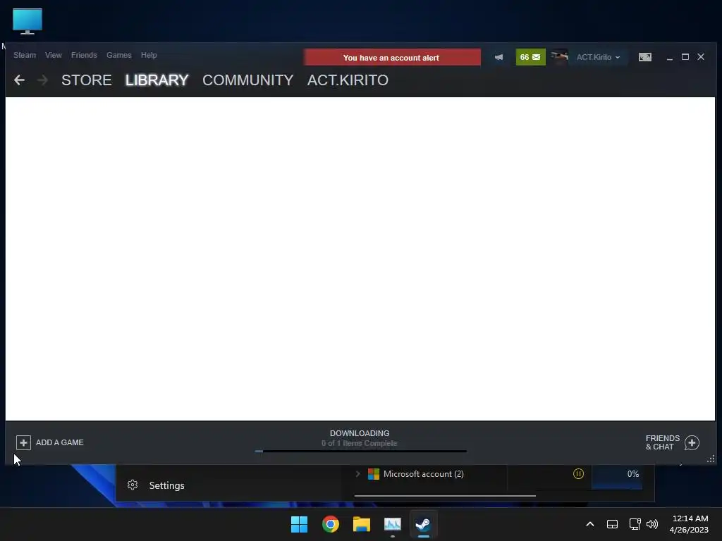Viewport: 722px width, 541px height.
Task: Click the Add a Game plus icon
Action: coord(23,442)
